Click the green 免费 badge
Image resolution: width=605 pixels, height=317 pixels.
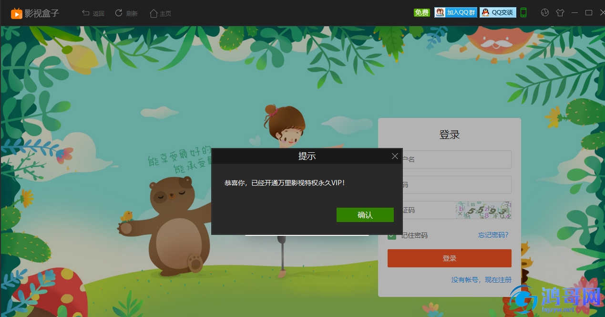pos(422,13)
